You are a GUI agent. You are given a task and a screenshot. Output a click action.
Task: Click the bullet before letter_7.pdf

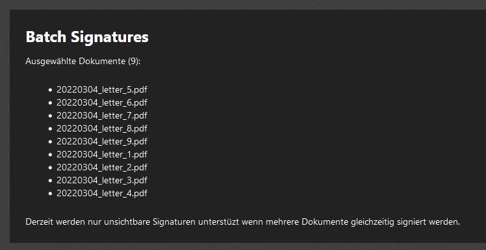50,116
